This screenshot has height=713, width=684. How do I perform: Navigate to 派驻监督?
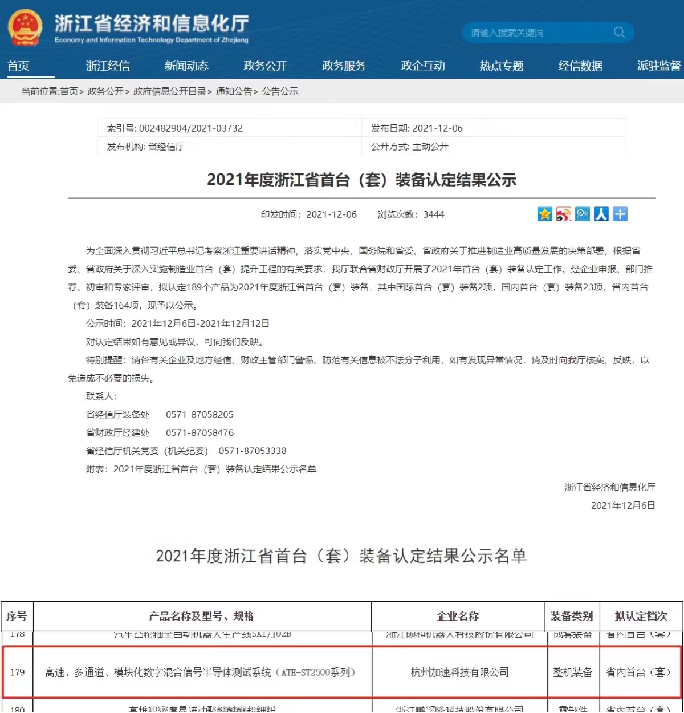(x=658, y=66)
